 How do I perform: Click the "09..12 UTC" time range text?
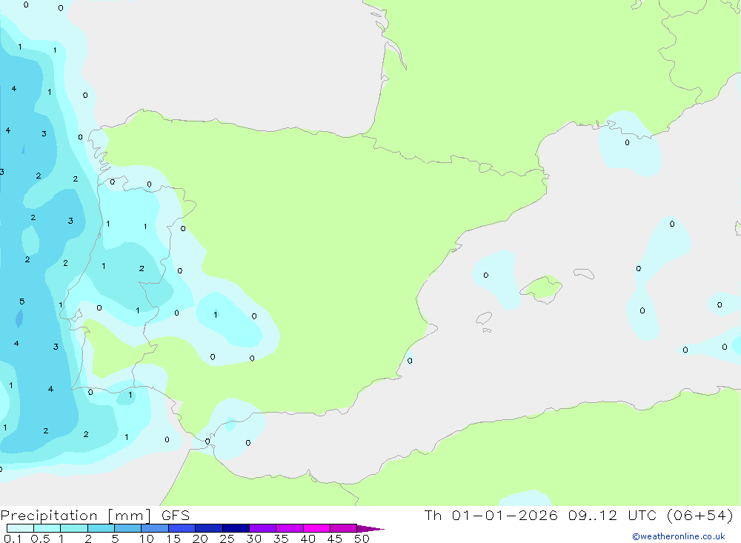tap(613, 516)
